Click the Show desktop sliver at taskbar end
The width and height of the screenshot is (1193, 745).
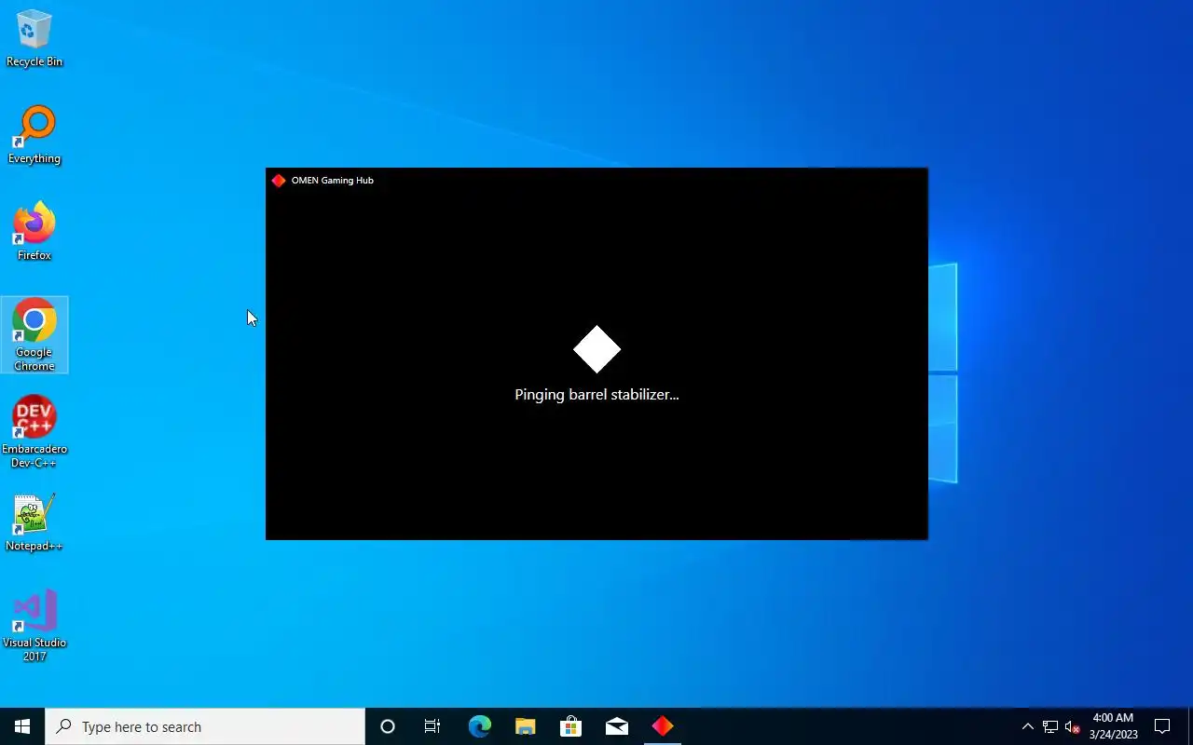tap(1190, 726)
